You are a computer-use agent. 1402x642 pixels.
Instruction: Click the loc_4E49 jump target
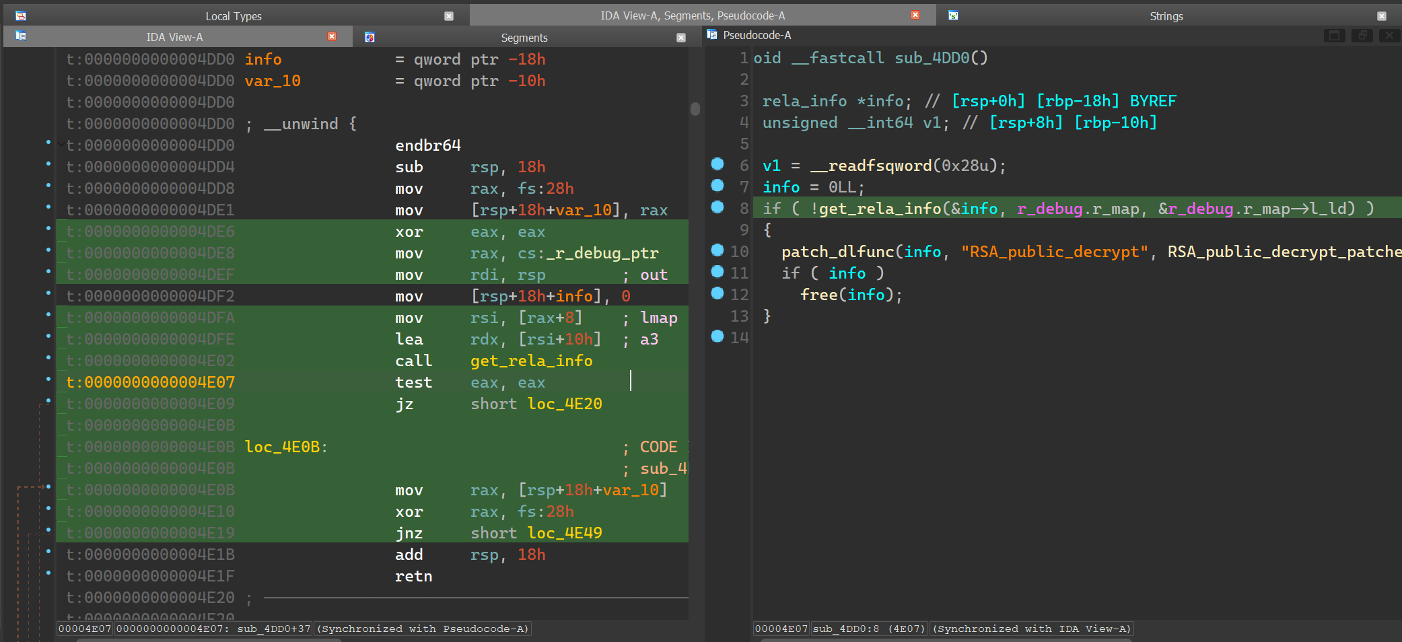click(565, 533)
